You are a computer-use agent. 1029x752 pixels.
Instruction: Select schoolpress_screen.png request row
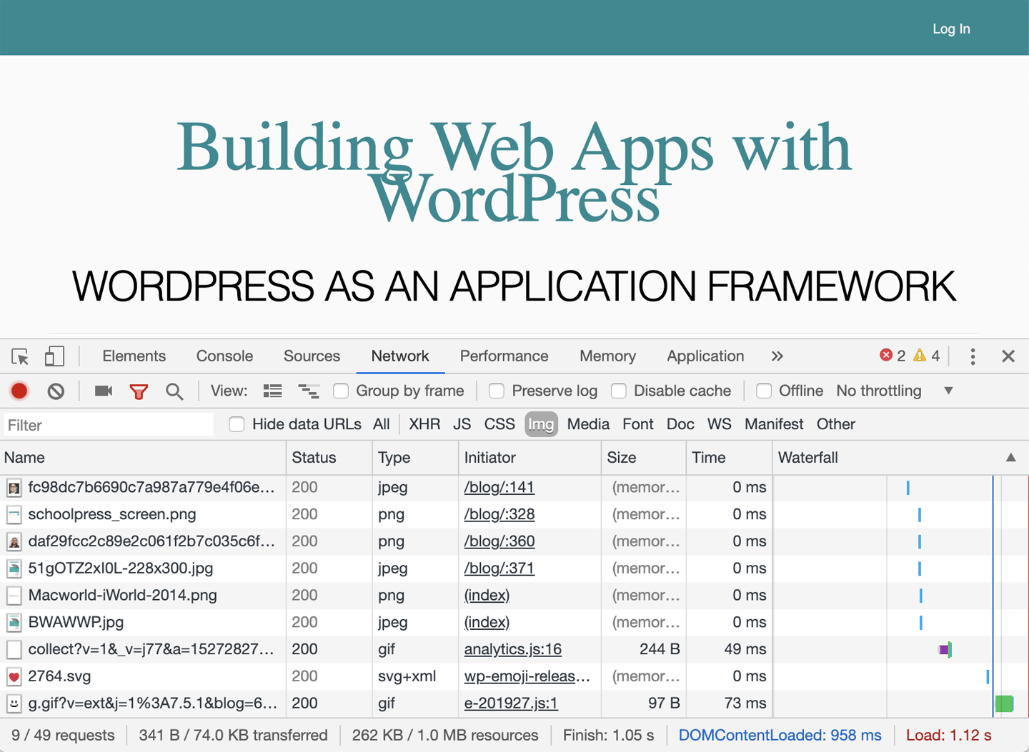514,515
